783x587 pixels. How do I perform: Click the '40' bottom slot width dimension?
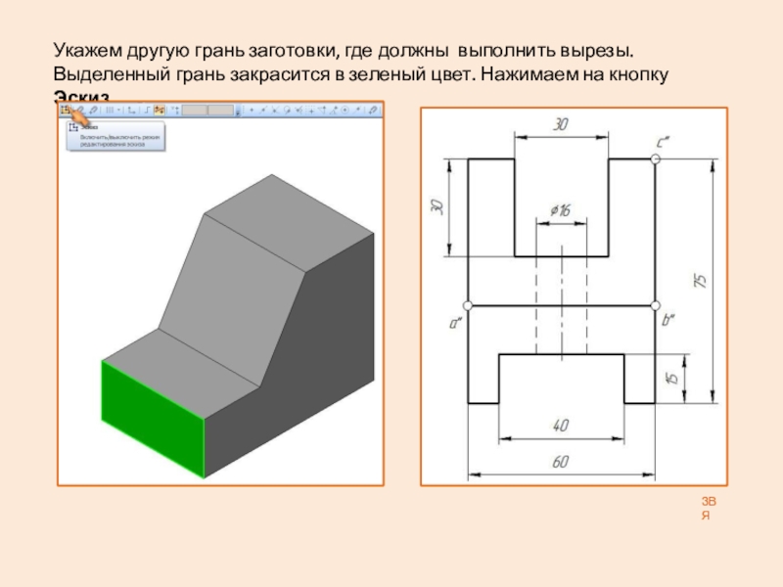(x=560, y=425)
